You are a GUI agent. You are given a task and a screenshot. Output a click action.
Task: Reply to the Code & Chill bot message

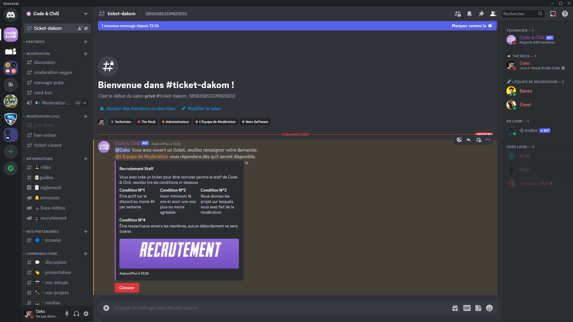(x=468, y=140)
